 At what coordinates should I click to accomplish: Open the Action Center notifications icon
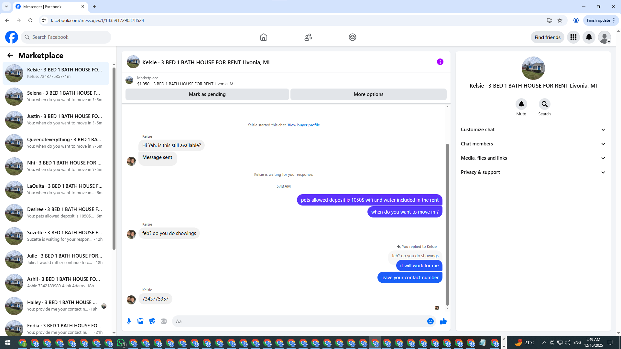(610, 343)
